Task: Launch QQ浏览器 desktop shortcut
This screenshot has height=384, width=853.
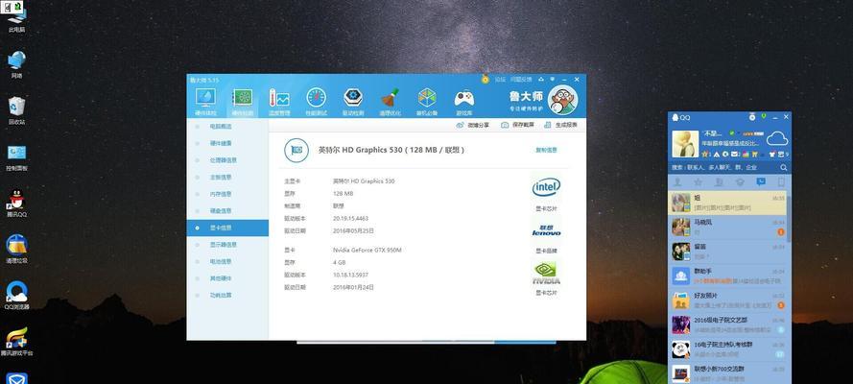Action: [16, 296]
